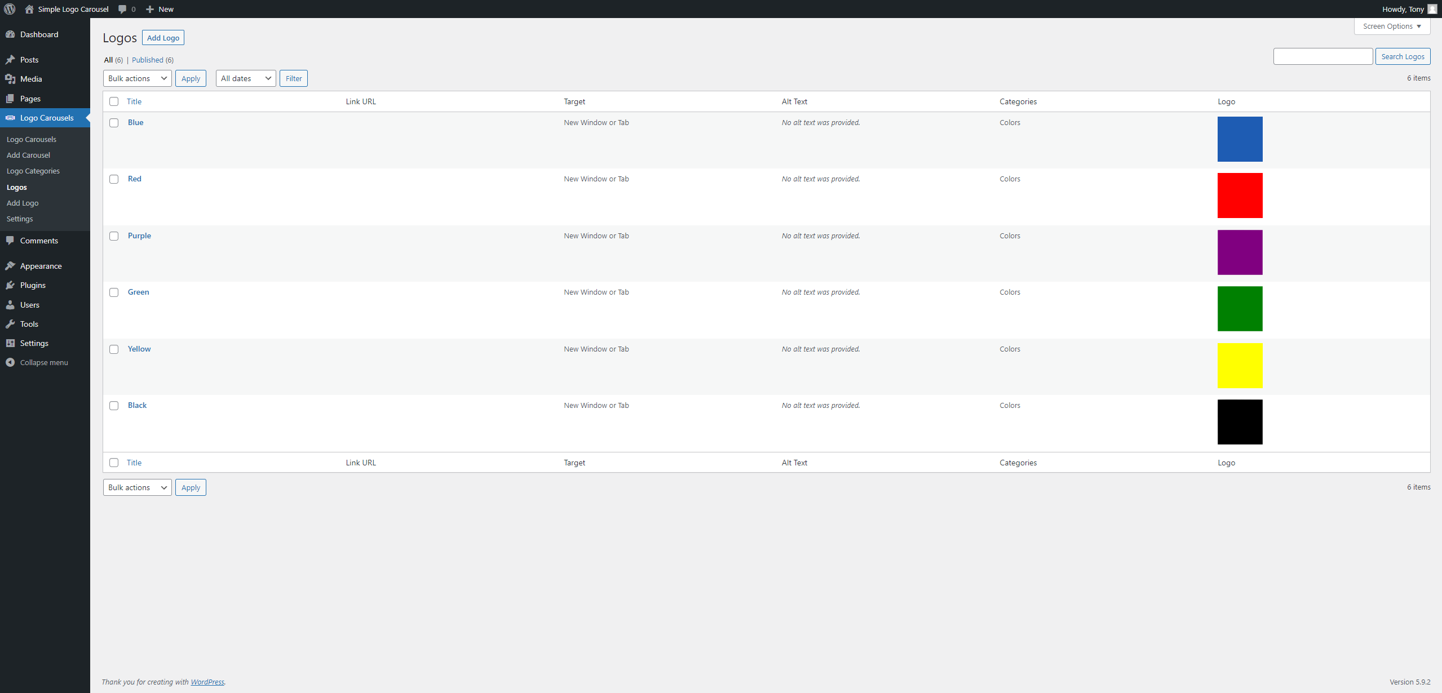Click the Media icon in sidebar
Screen dimensions: 1442x693
point(11,78)
